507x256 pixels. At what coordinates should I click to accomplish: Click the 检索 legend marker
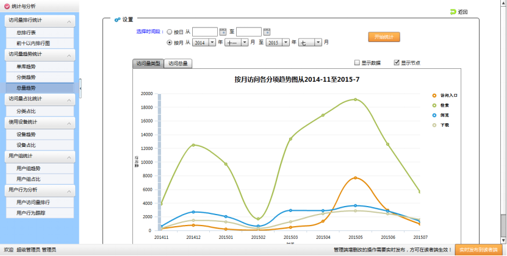(x=434, y=105)
